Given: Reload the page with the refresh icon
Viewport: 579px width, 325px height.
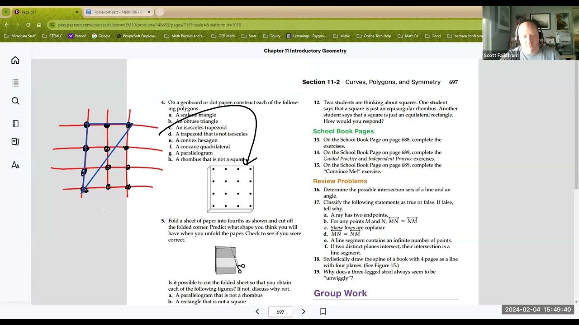Looking at the screenshot, I should coord(28,25).
